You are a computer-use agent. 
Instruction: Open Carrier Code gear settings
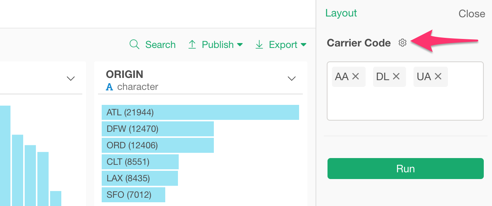coord(402,43)
